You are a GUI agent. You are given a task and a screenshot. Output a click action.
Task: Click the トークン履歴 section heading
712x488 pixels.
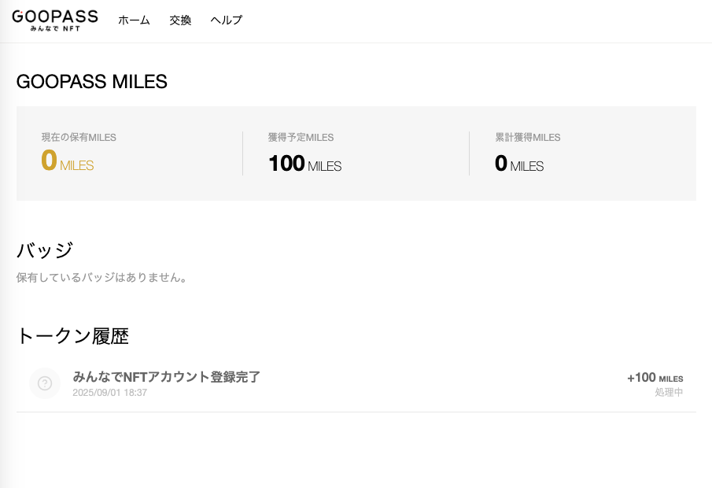pos(72,336)
